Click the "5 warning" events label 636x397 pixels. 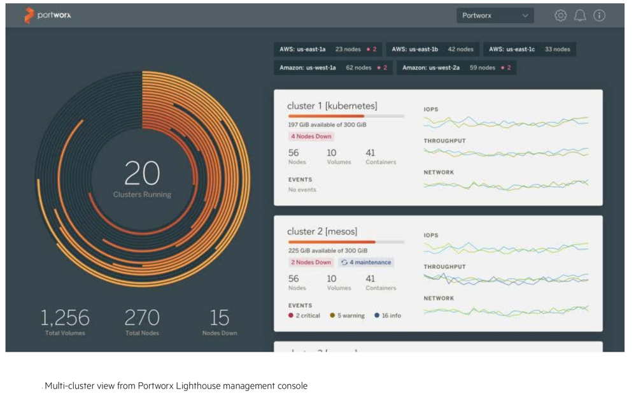pyautogui.click(x=351, y=315)
